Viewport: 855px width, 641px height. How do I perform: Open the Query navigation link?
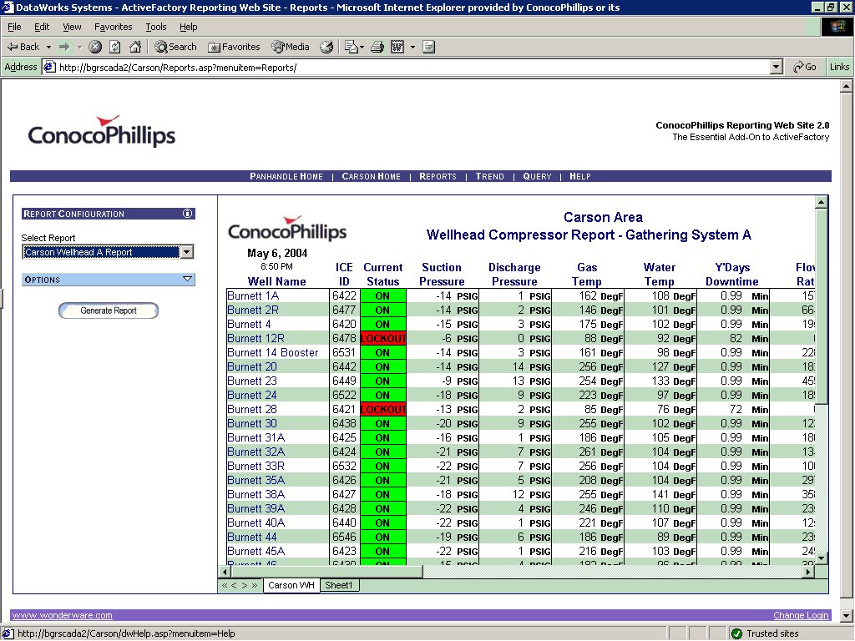coord(537,177)
